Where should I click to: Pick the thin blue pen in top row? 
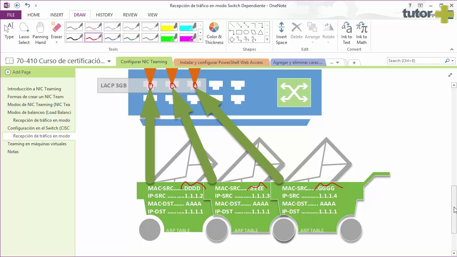[x=112, y=27]
